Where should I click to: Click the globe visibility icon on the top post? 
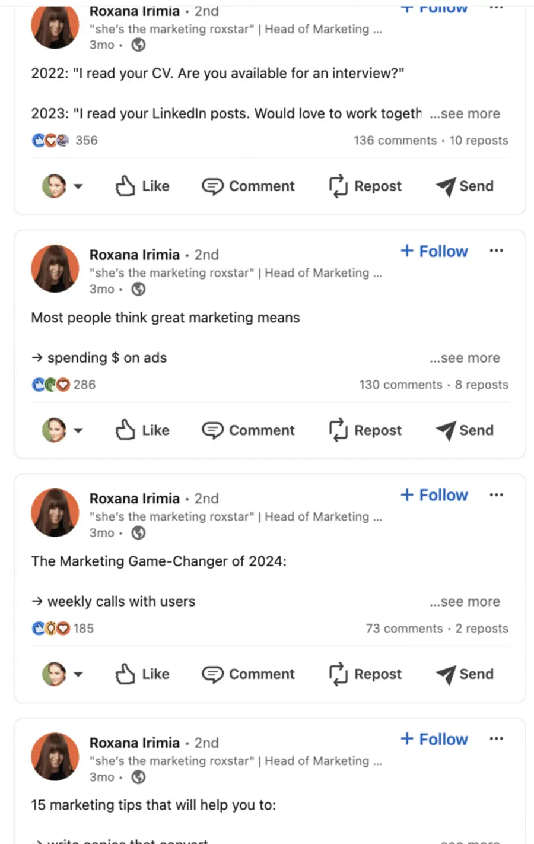(x=138, y=45)
